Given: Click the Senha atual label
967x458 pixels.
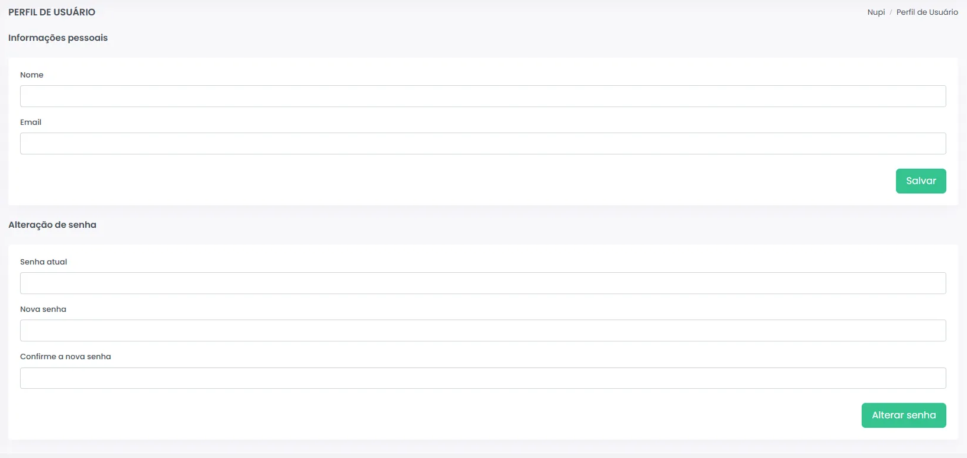Looking at the screenshot, I should pos(44,262).
